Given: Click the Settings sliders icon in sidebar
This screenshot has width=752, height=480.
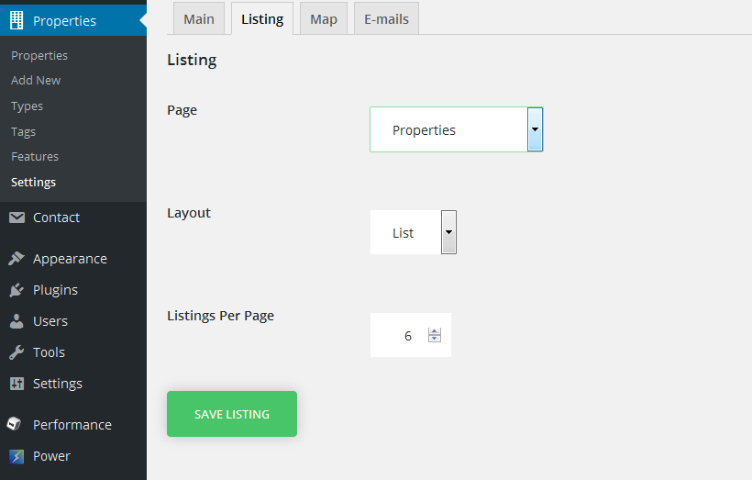Looking at the screenshot, I should (x=17, y=384).
